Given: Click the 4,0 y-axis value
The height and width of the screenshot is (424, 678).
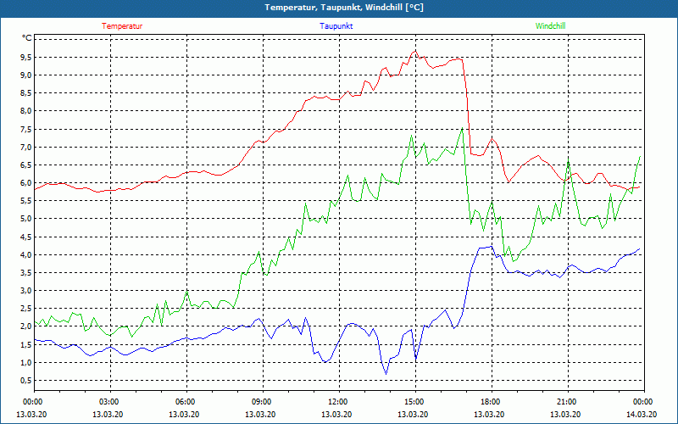Looking at the screenshot, I should click(x=26, y=255).
